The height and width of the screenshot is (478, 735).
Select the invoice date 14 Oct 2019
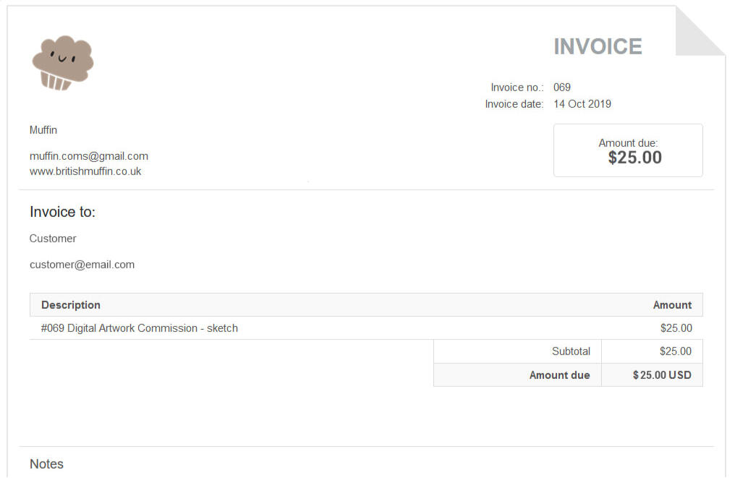pos(582,104)
